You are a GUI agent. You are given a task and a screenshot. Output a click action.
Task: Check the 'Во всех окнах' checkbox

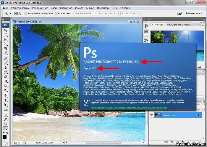coord(56,14)
